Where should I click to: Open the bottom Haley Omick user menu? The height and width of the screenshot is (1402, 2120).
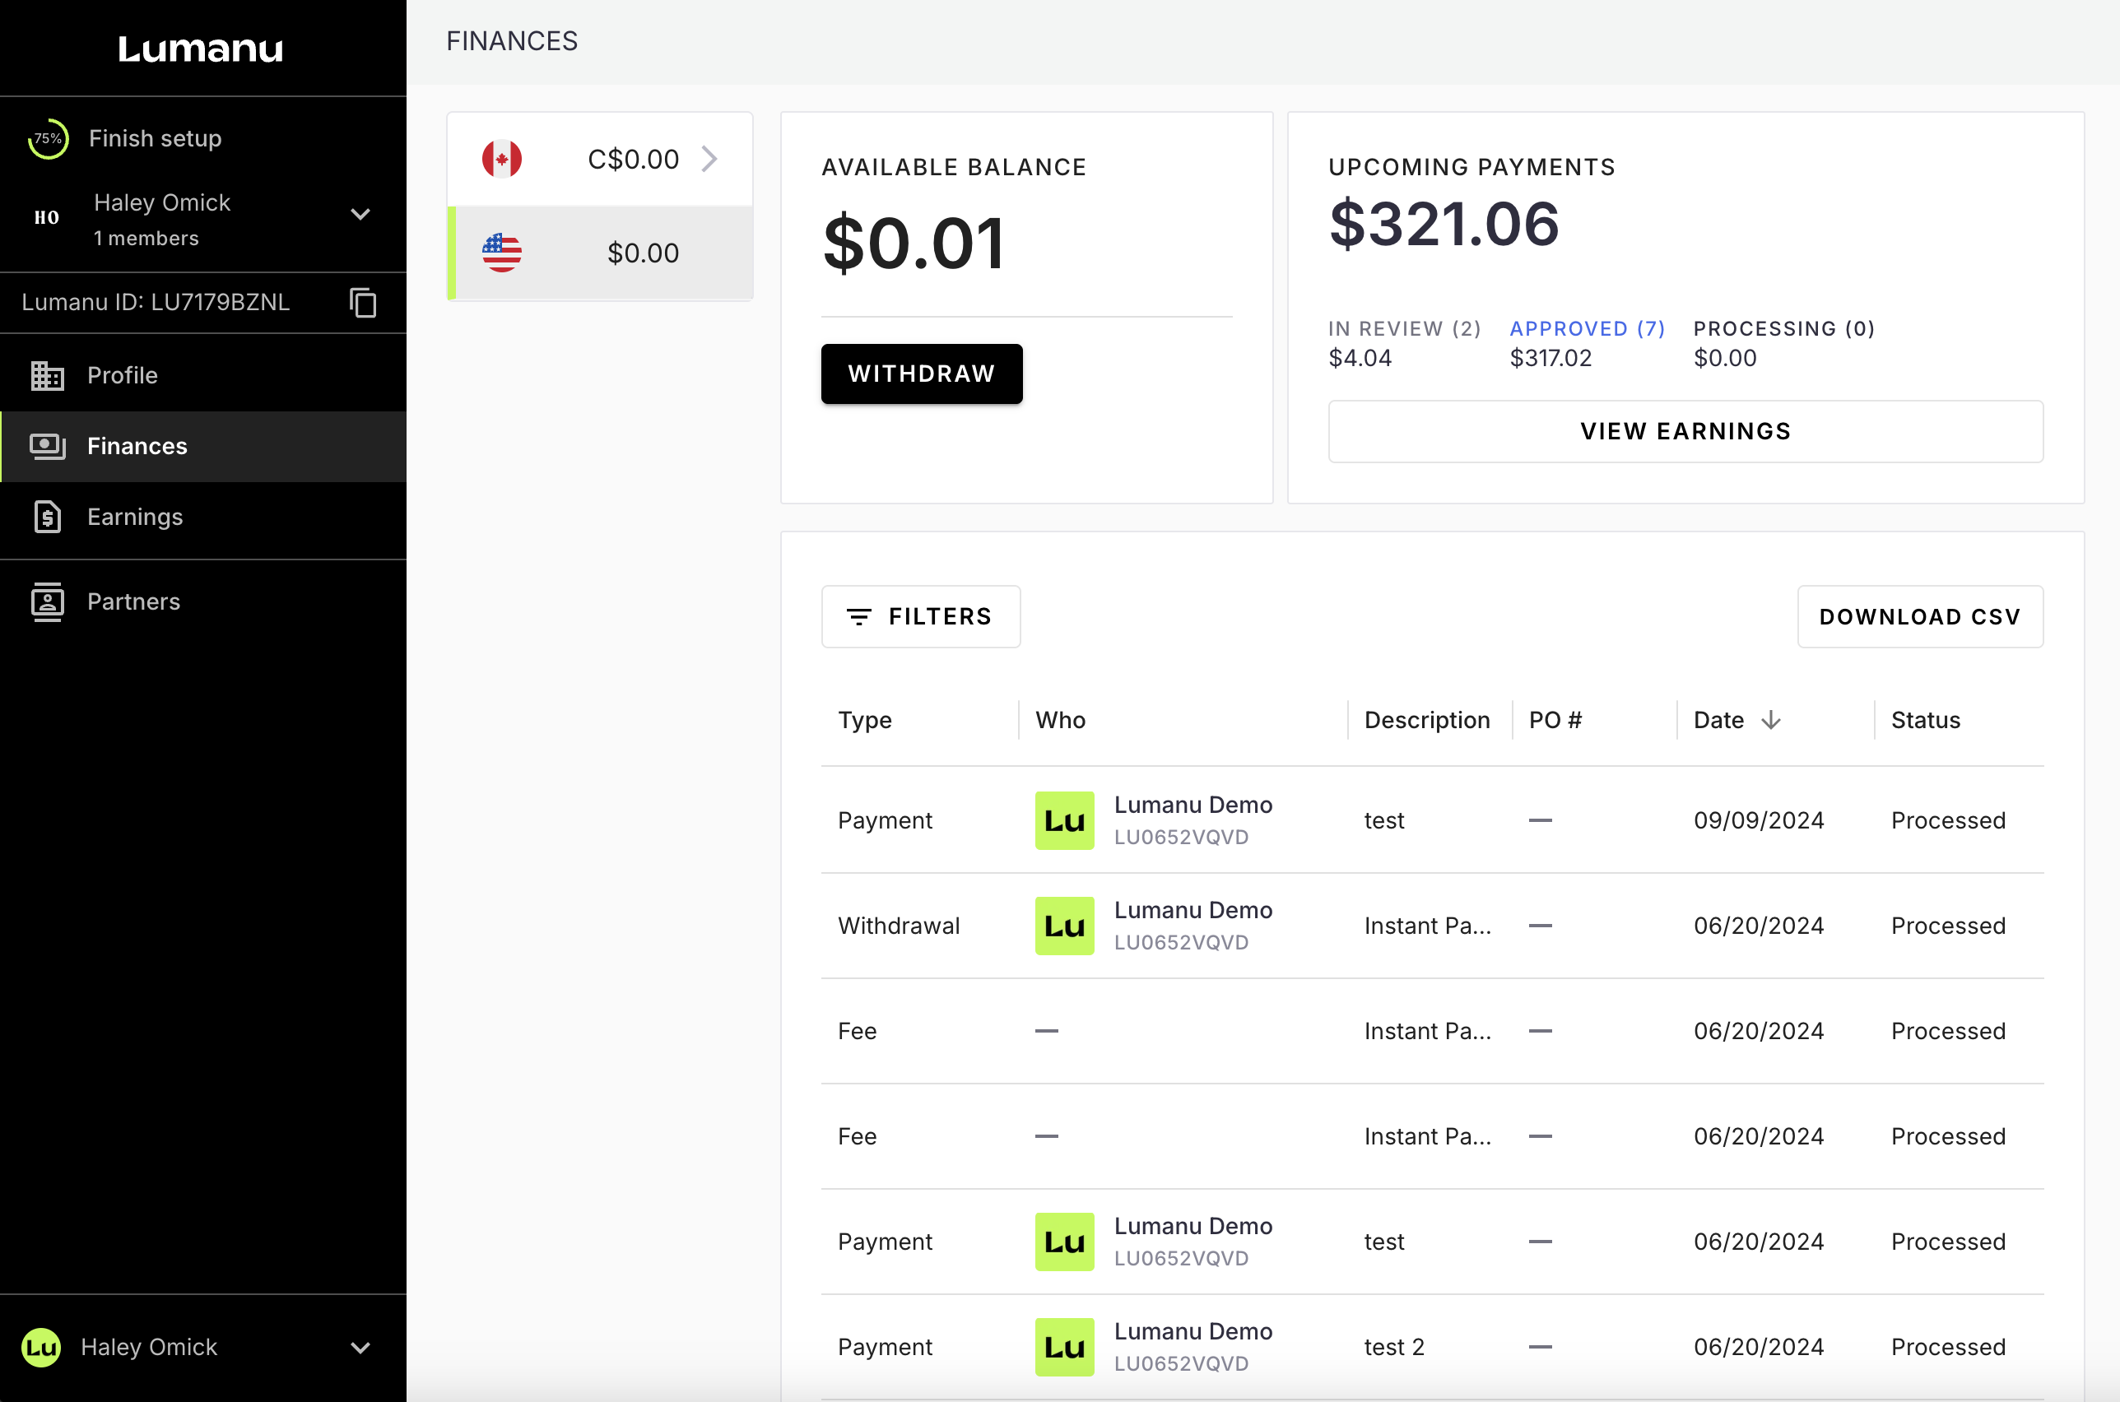click(360, 1348)
